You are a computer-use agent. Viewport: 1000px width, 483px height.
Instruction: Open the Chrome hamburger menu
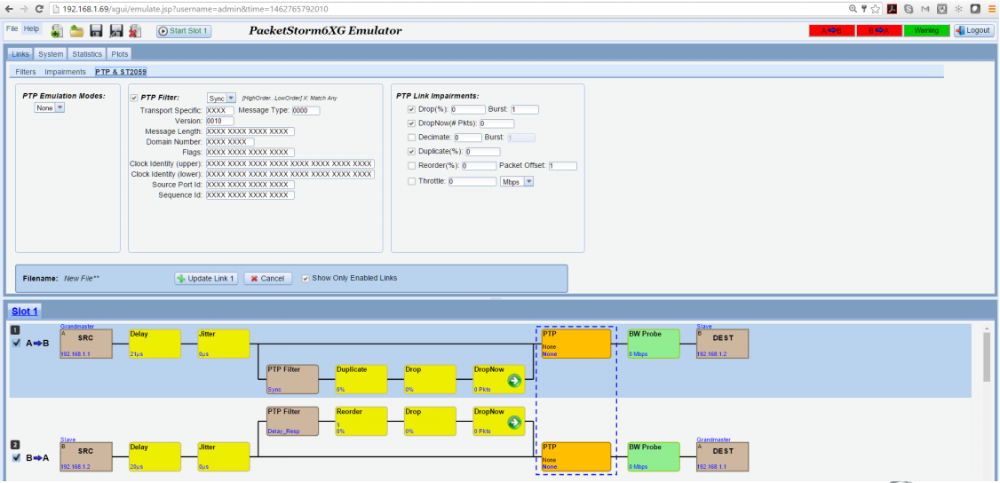[991, 9]
